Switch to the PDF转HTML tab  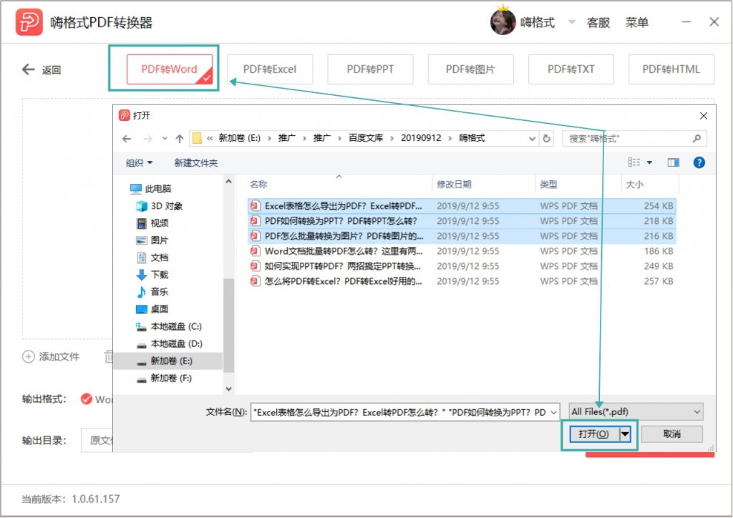(671, 69)
